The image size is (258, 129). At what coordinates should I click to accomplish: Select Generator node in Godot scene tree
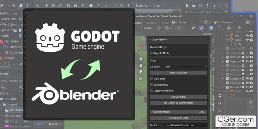coord(12,41)
